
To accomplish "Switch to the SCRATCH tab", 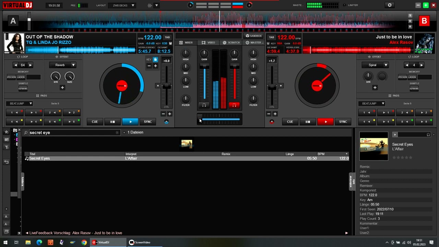I will [232, 43].
